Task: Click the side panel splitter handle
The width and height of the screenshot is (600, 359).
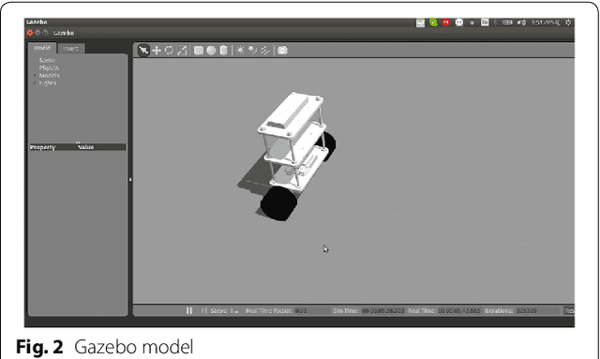Action: (x=130, y=180)
